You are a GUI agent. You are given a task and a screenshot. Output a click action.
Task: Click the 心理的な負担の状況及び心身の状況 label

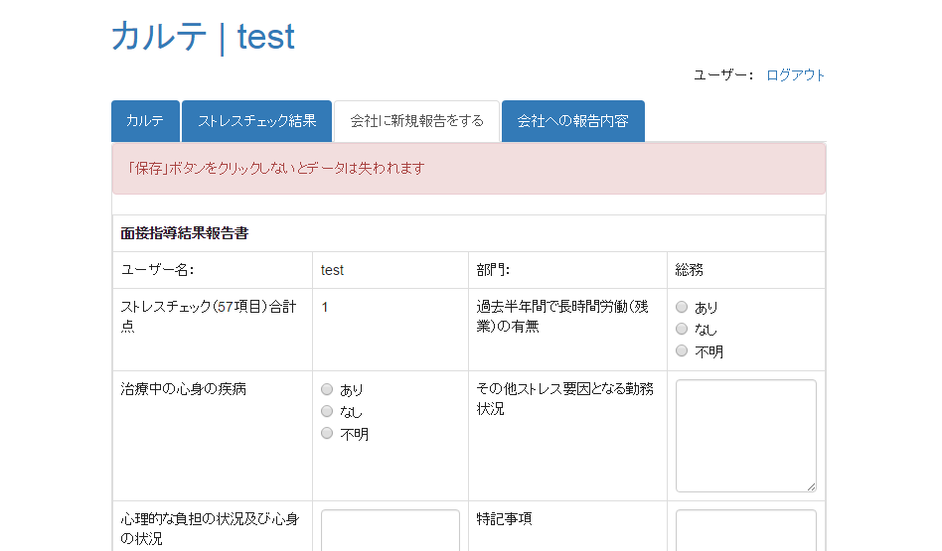pos(210,529)
